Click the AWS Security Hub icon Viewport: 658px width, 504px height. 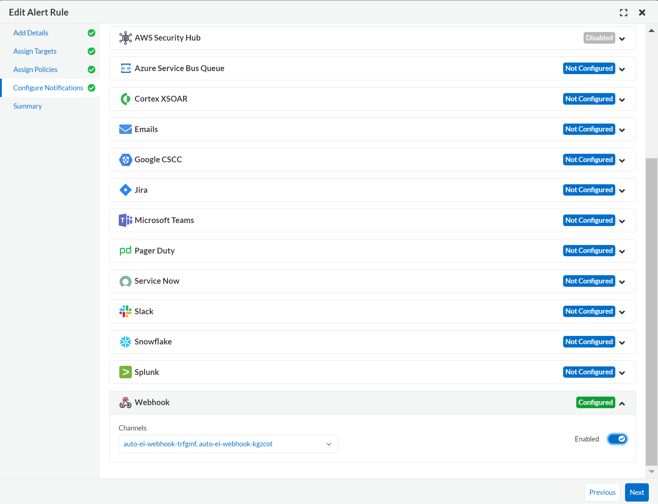point(125,38)
